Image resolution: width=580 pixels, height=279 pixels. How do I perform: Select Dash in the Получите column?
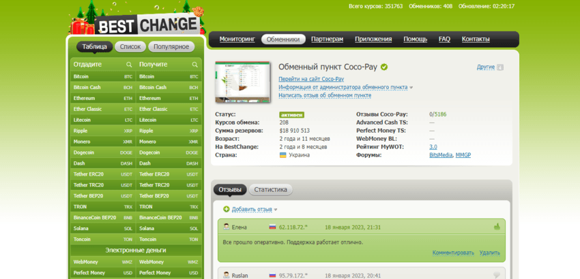[169, 163]
